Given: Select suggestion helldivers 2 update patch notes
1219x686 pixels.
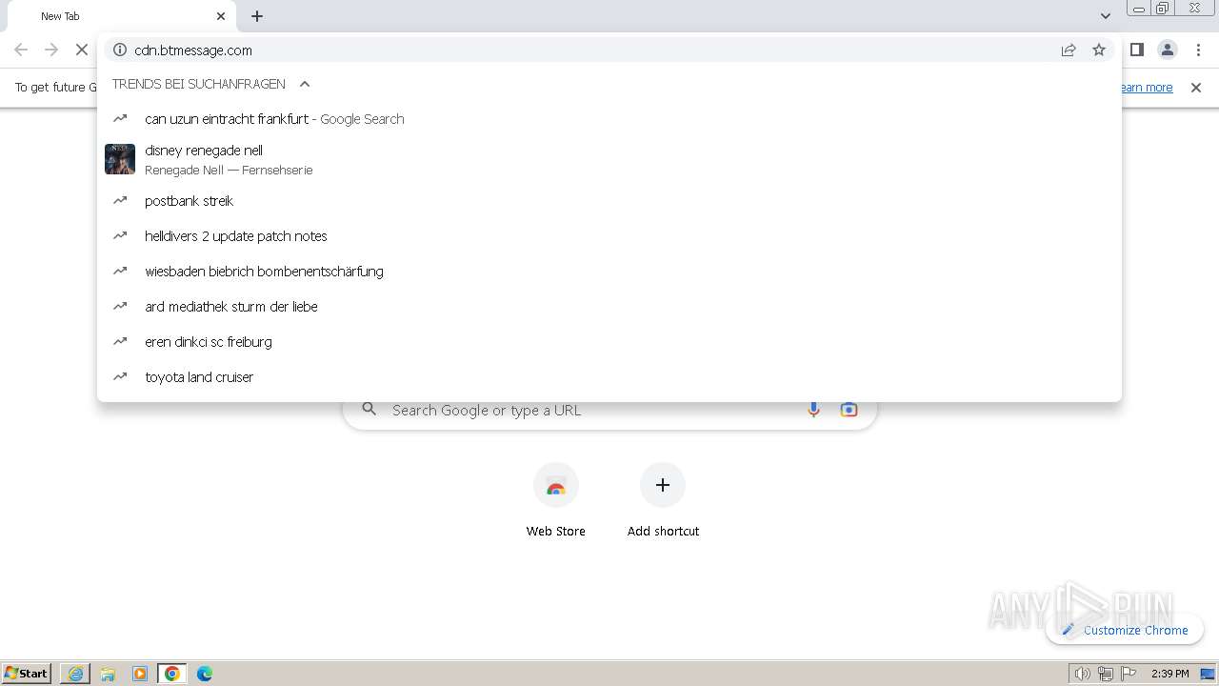Looking at the screenshot, I should [609, 236].
